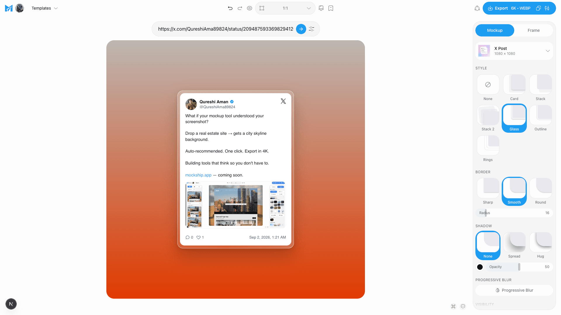Open the black shadow color swatch

480,267
